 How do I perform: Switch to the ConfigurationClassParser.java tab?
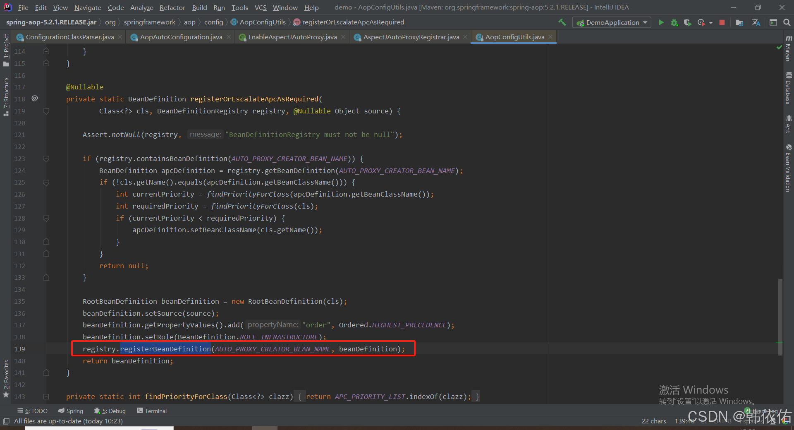tap(69, 37)
